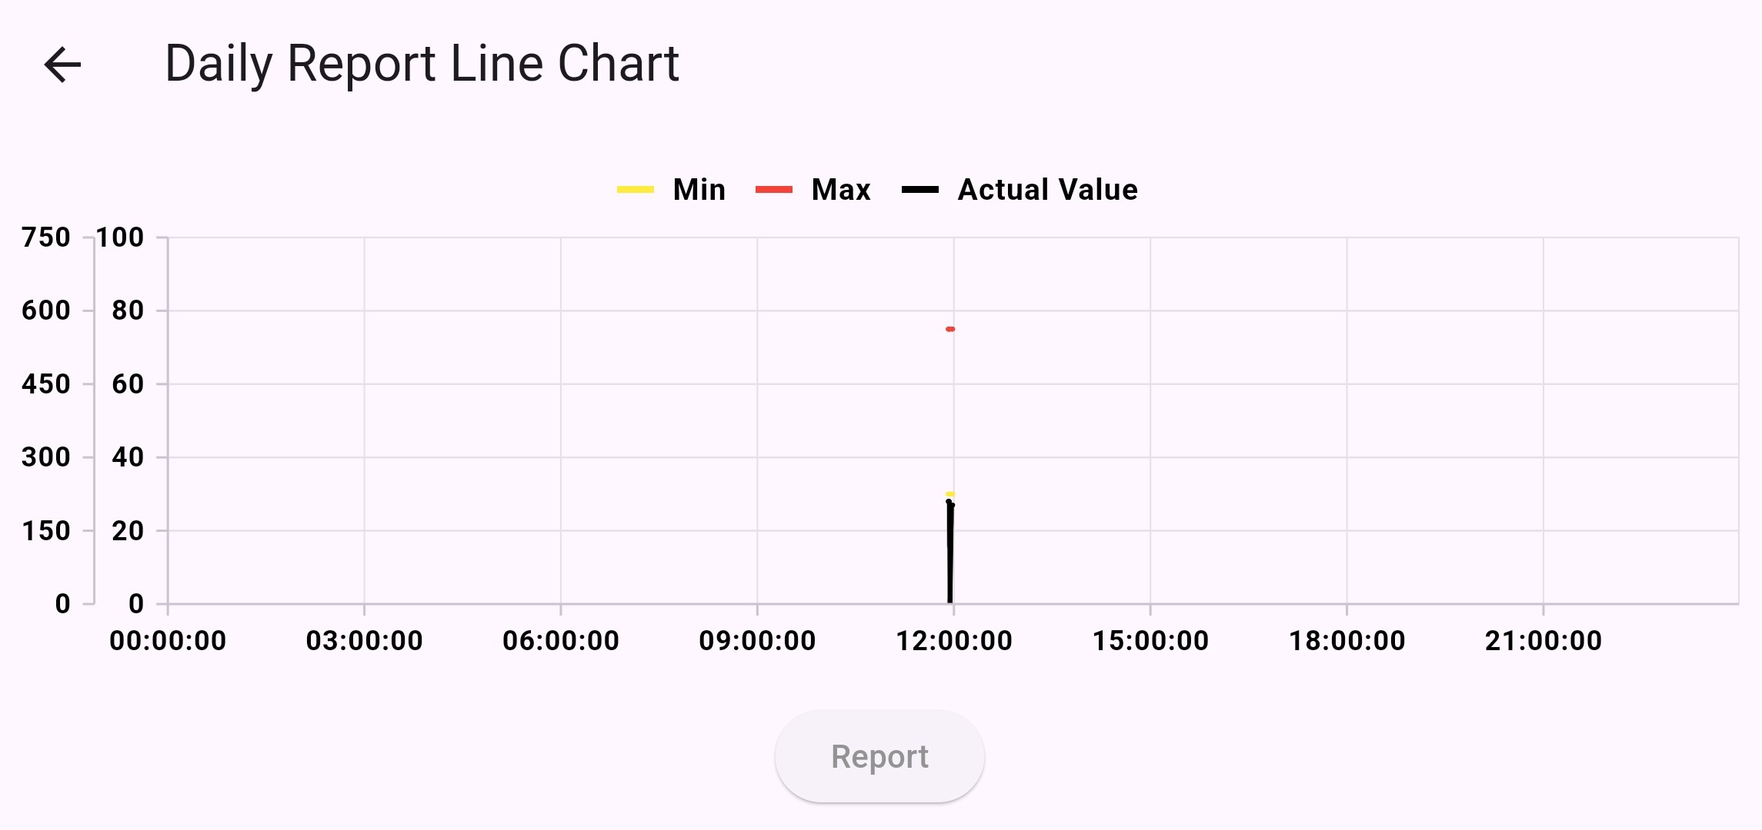Viewport: 1762px width, 830px height.
Task: Click the 21:00:00 time axis label
Action: click(x=1543, y=641)
